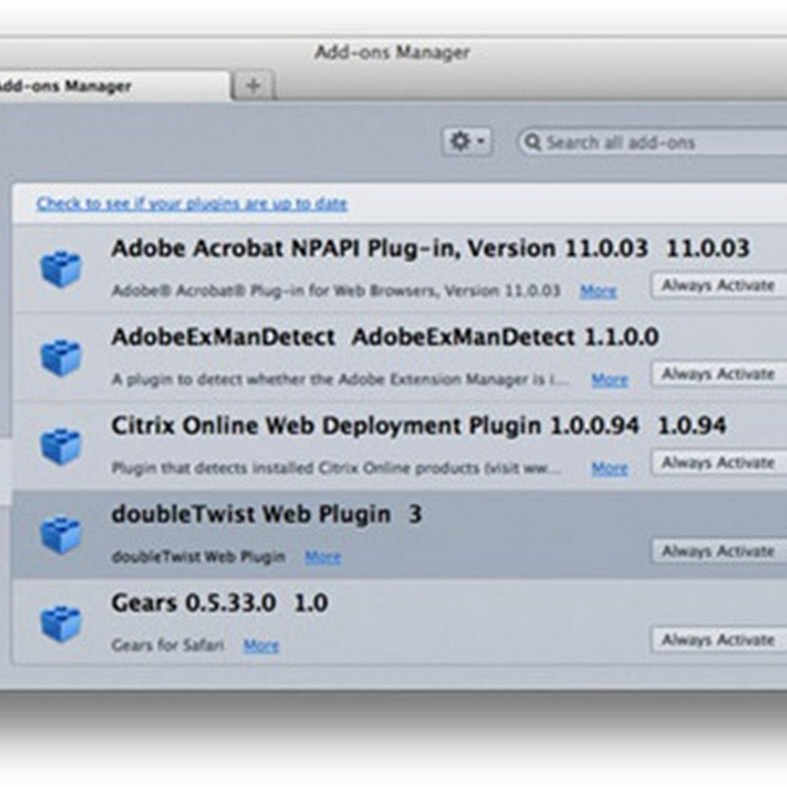Open Always Activate dropdown for AdobeExManDetect
Screen dimensions: 787x787
click(719, 374)
